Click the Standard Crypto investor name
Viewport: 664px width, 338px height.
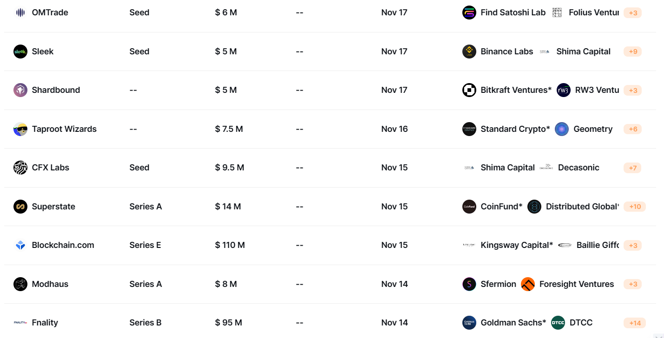pos(515,129)
